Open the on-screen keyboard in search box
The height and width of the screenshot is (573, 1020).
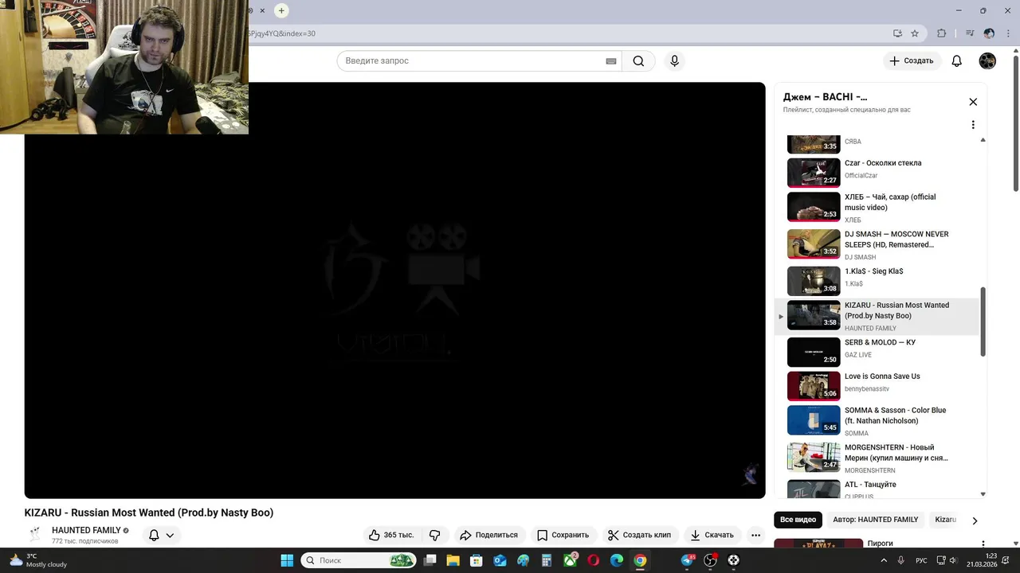coord(611,61)
